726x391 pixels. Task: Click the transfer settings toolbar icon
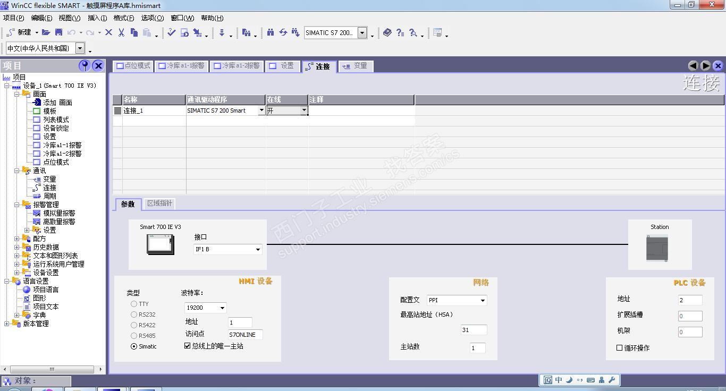tap(197, 32)
